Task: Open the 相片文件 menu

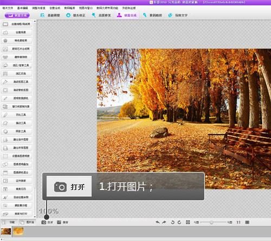Action: pos(8,8)
